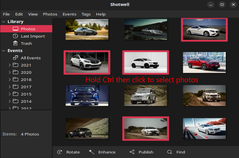Close the Shotwell window
Image resolution: width=239 pixels, height=158 pixels.
tap(233, 4)
